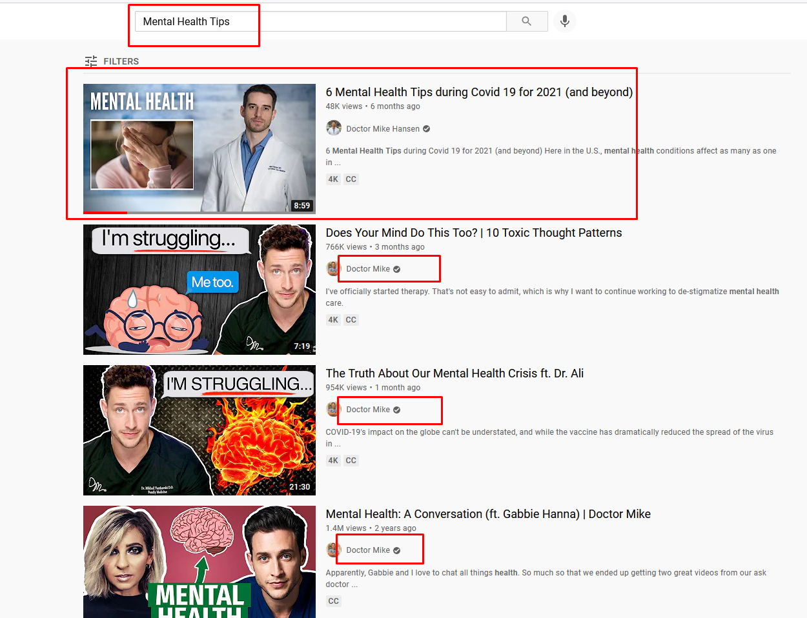The width and height of the screenshot is (807, 618).
Task: Start voice search with microphone icon
Action: (x=565, y=21)
